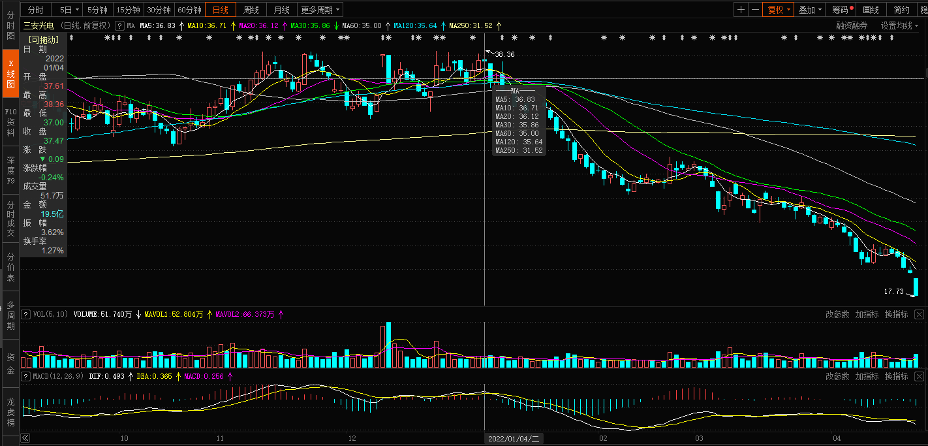Click the MACD indicator help icon
Viewport: 928px width, 446px height.
click(26, 376)
